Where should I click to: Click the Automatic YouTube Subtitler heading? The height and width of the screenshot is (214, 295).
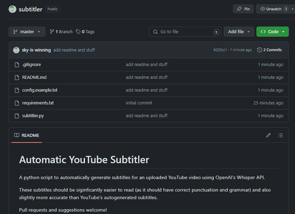(x=84, y=160)
